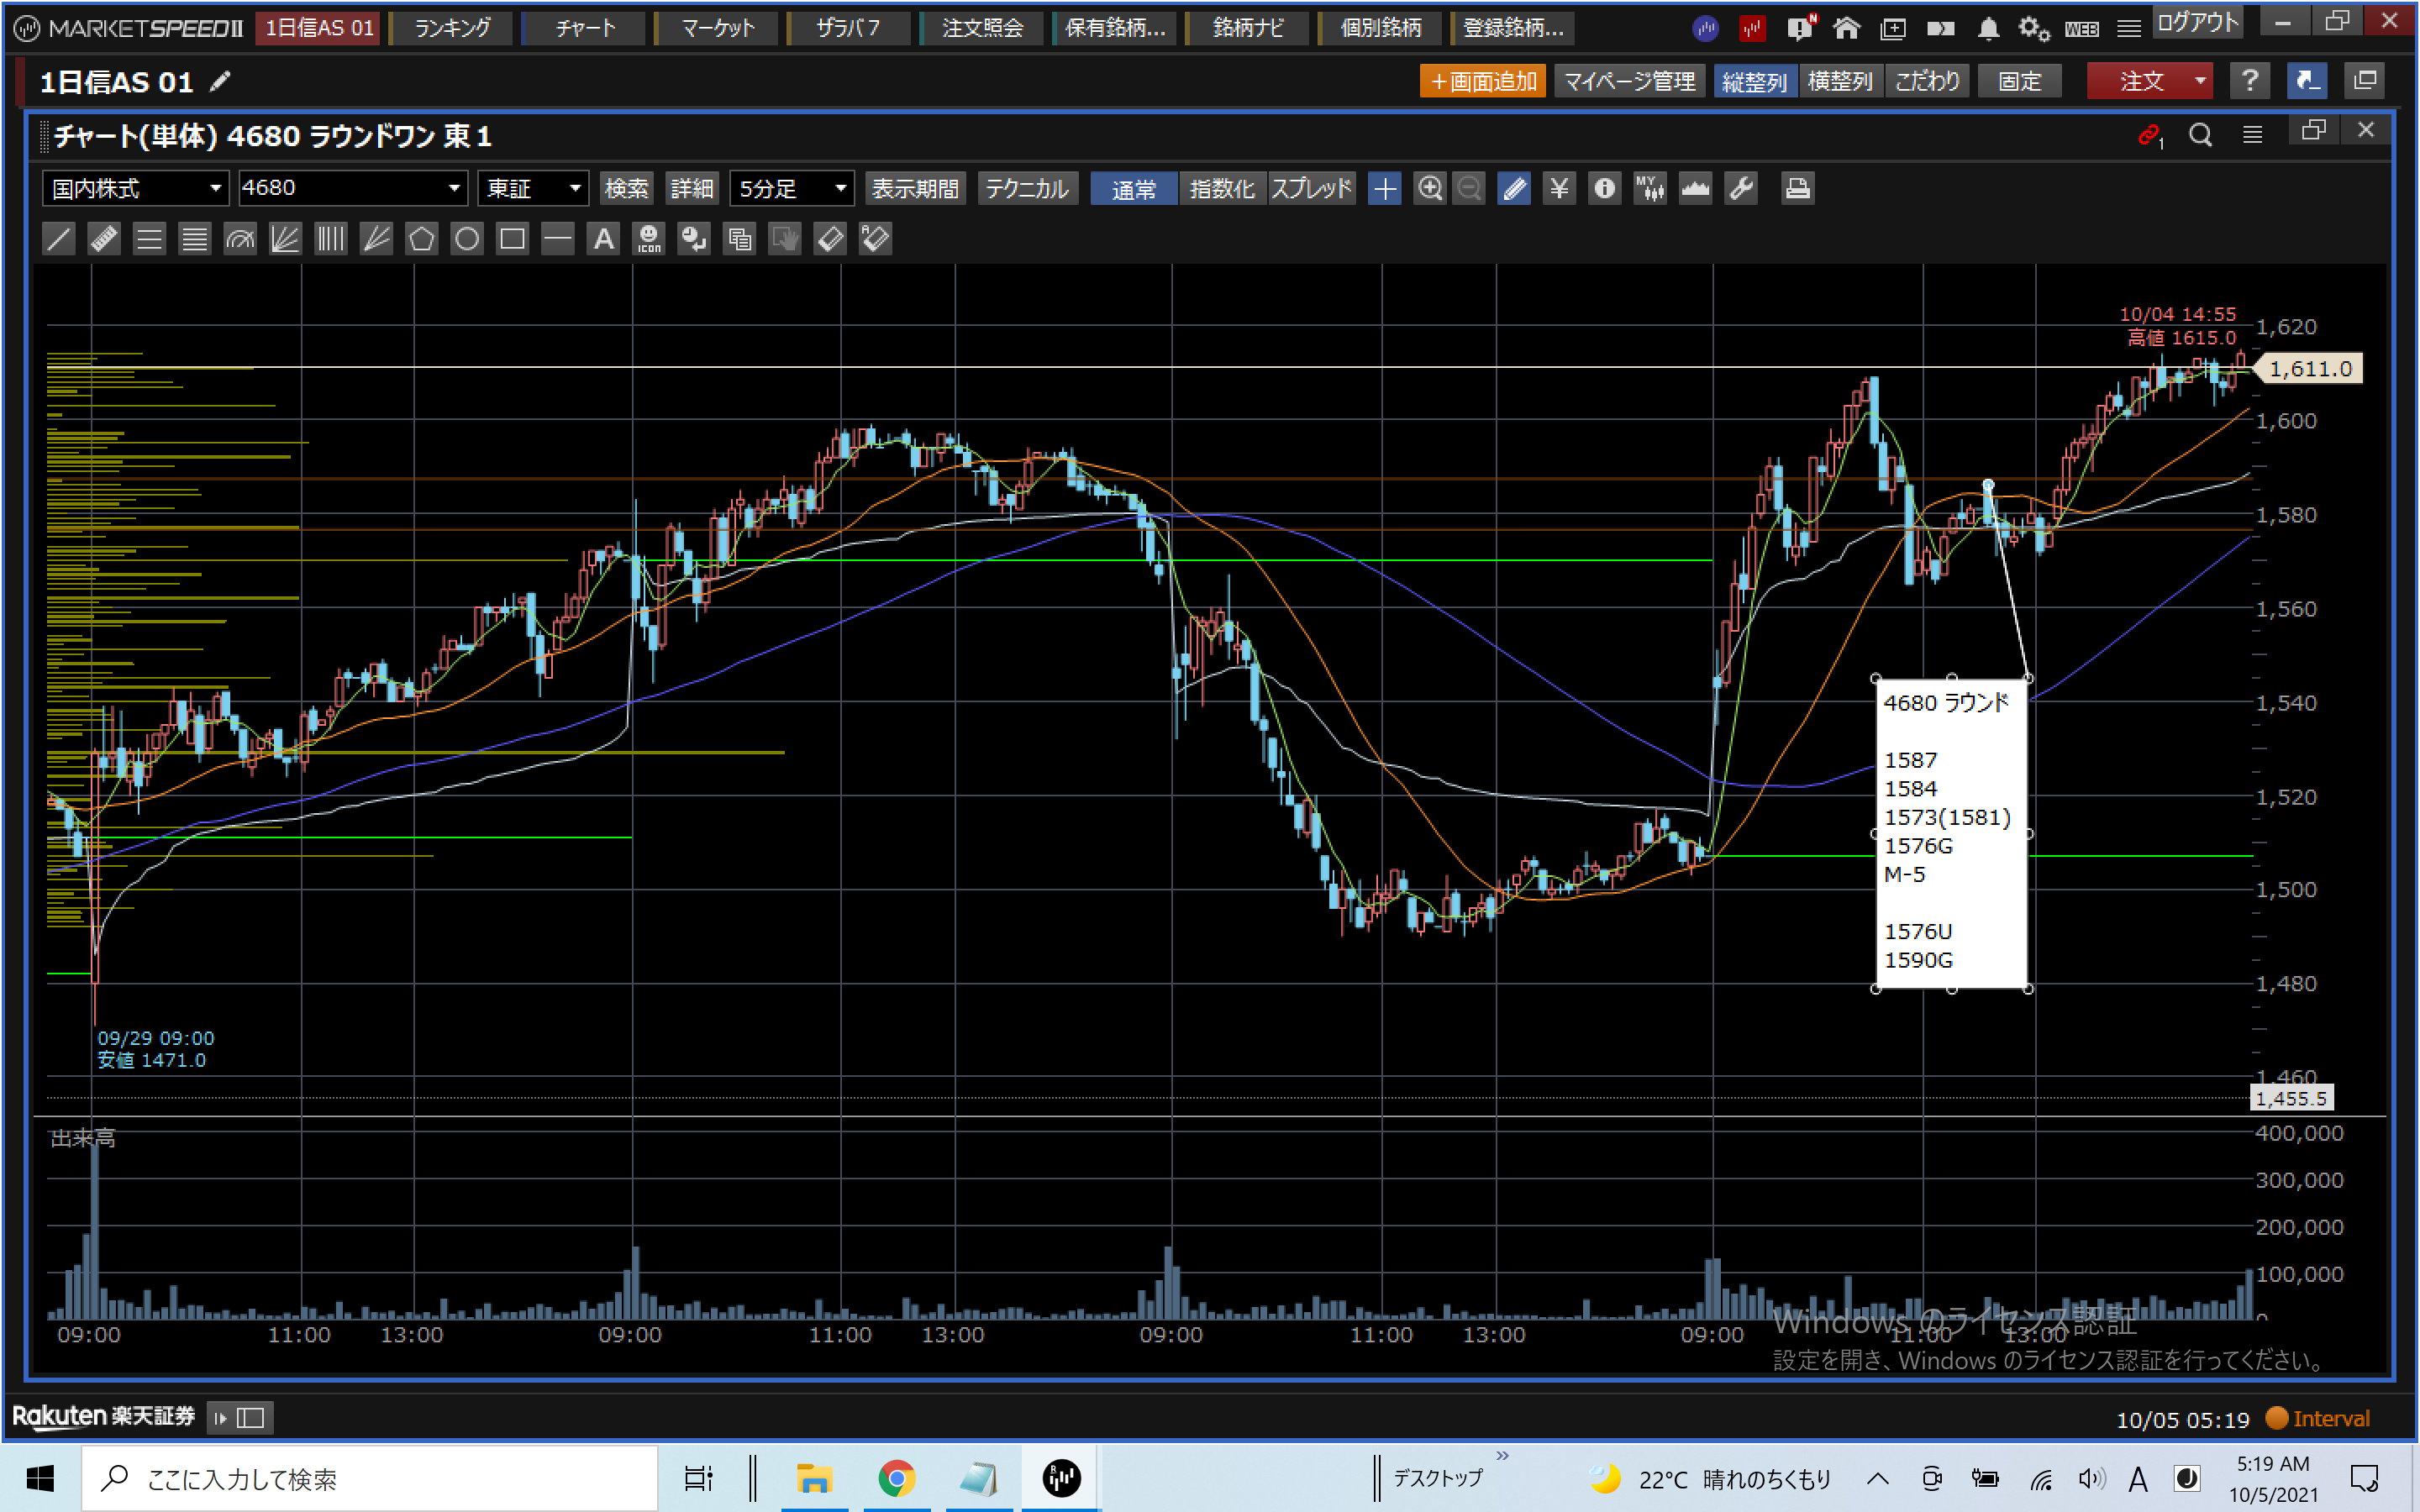
Task: Select the text annotation tool
Action: (603, 239)
